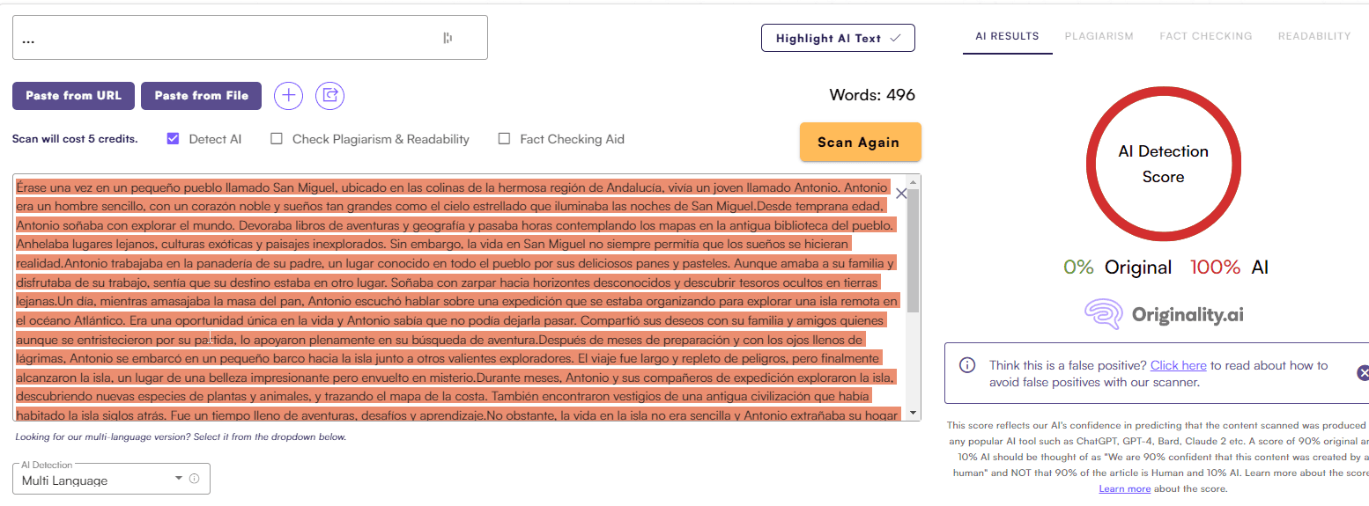Screen dimensions: 1369x506
Task: Open the Readability tab
Action: [1313, 36]
